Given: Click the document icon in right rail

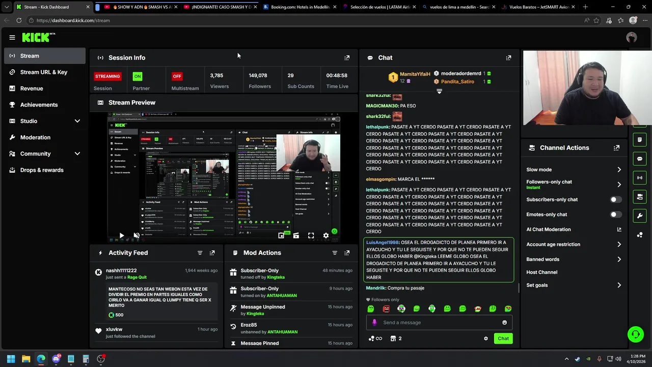Looking at the screenshot, I should coord(640,139).
